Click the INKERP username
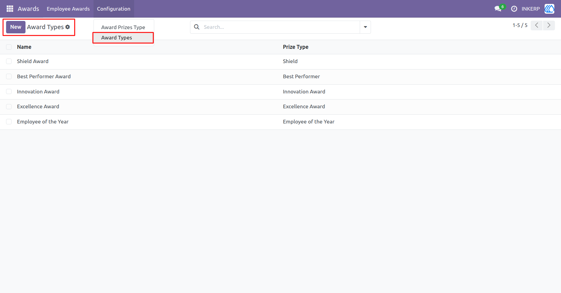 coord(531,9)
